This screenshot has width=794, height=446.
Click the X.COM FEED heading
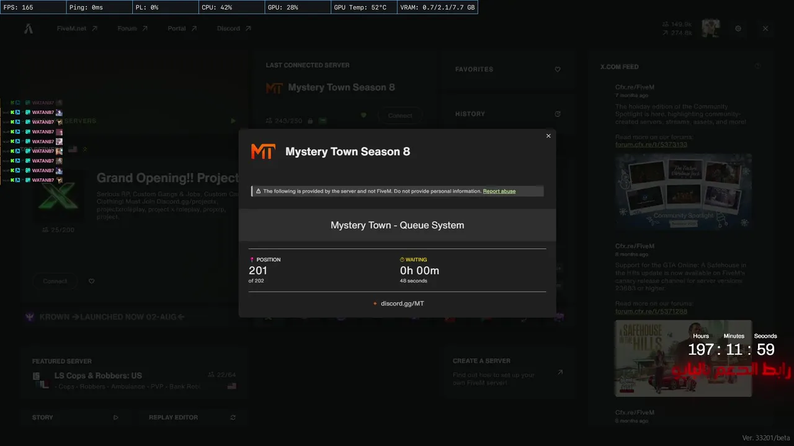tap(619, 67)
